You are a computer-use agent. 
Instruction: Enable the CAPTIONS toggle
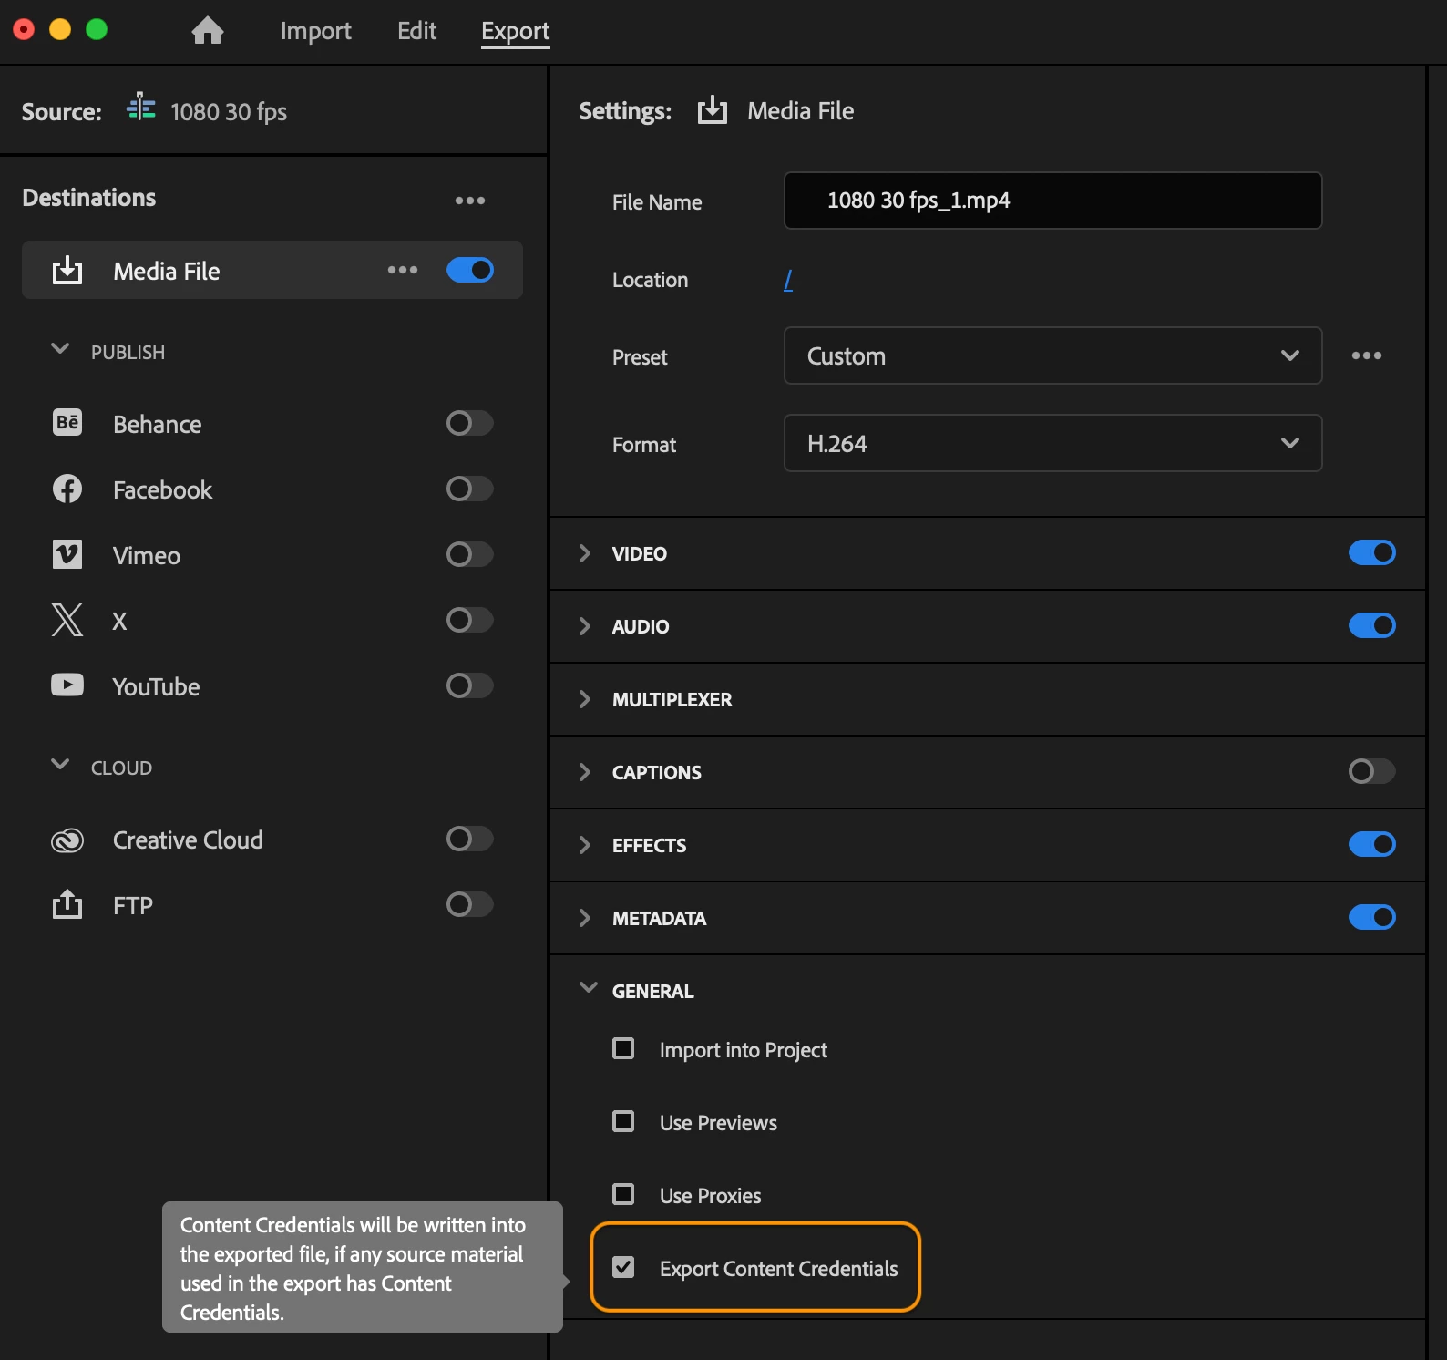pyautogui.click(x=1372, y=771)
